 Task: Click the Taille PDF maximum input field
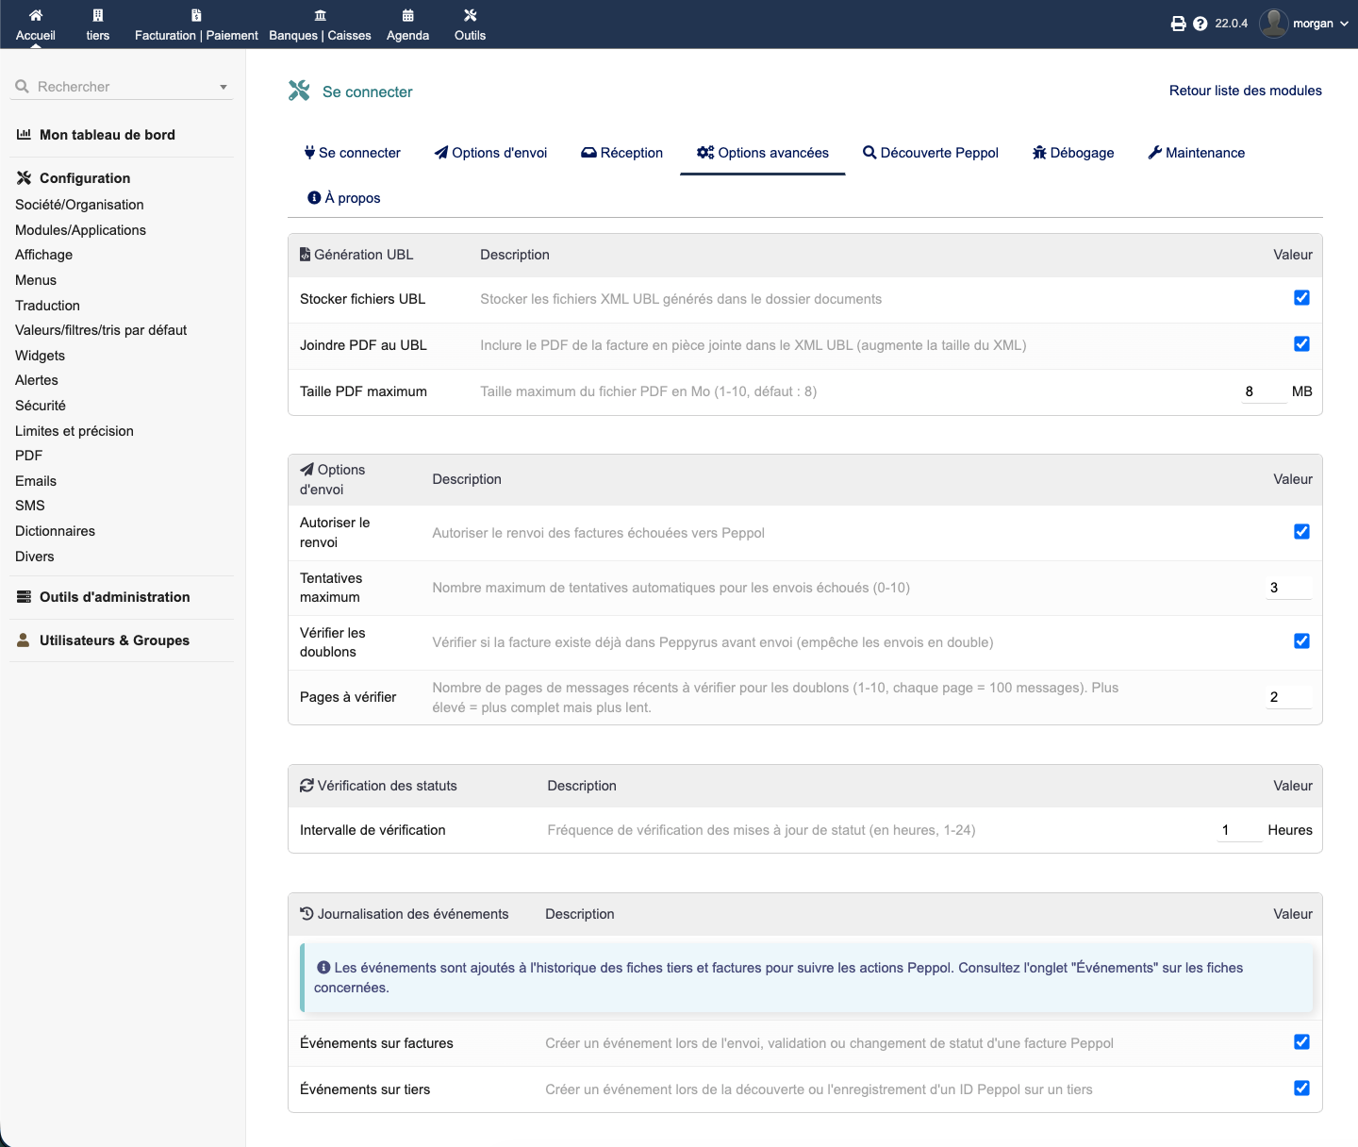point(1263,391)
